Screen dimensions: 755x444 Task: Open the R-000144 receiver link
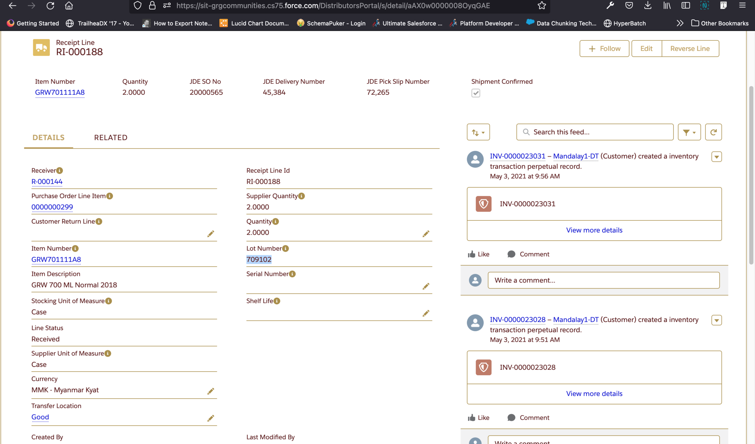[x=47, y=182]
